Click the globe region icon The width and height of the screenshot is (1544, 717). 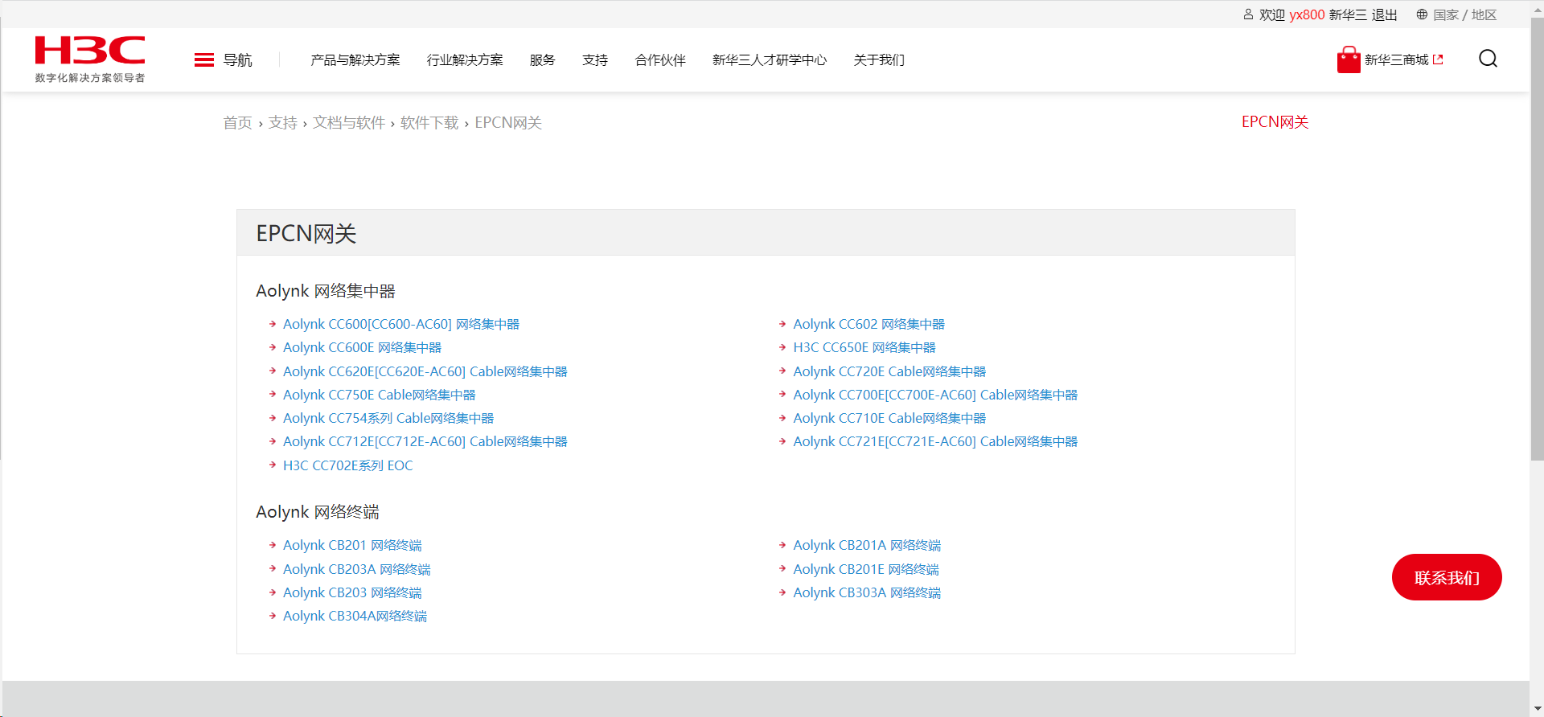pyautogui.click(x=1422, y=14)
